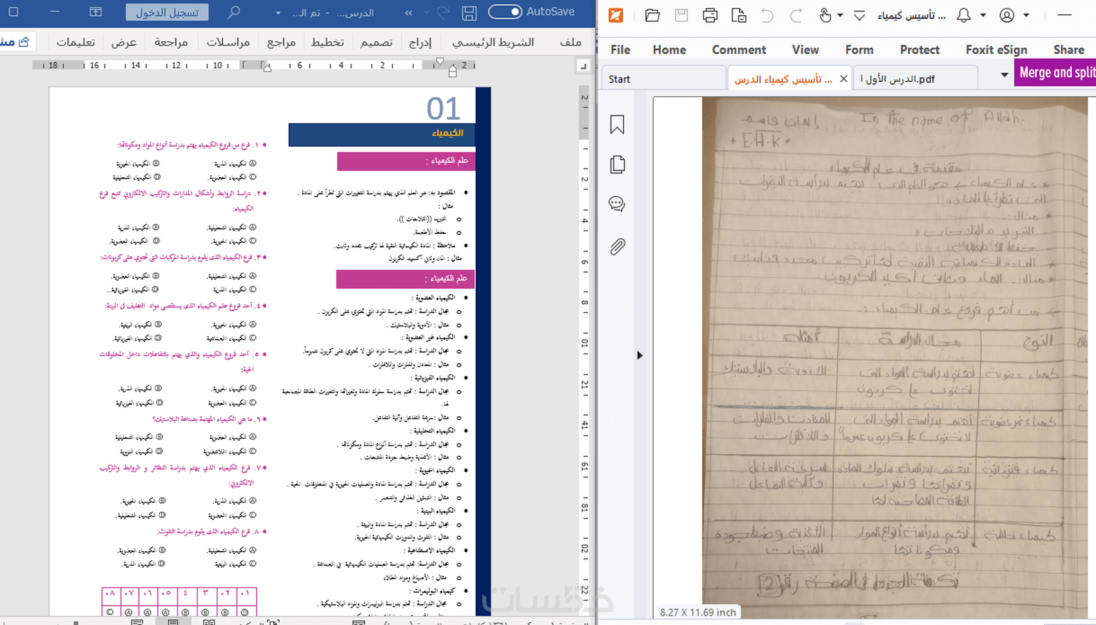1096x625 pixels.
Task: Open the notification bell dropdown arrow
Action: click(983, 15)
